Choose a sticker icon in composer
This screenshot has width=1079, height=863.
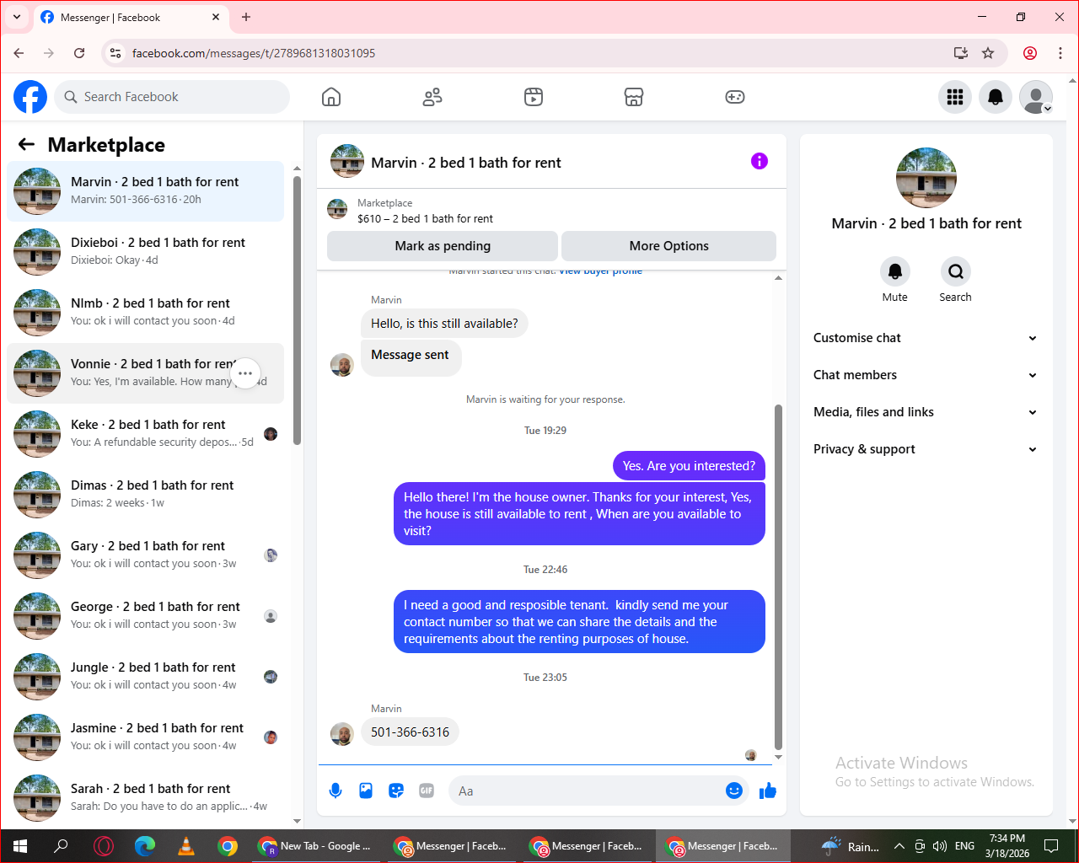[396, 791]
